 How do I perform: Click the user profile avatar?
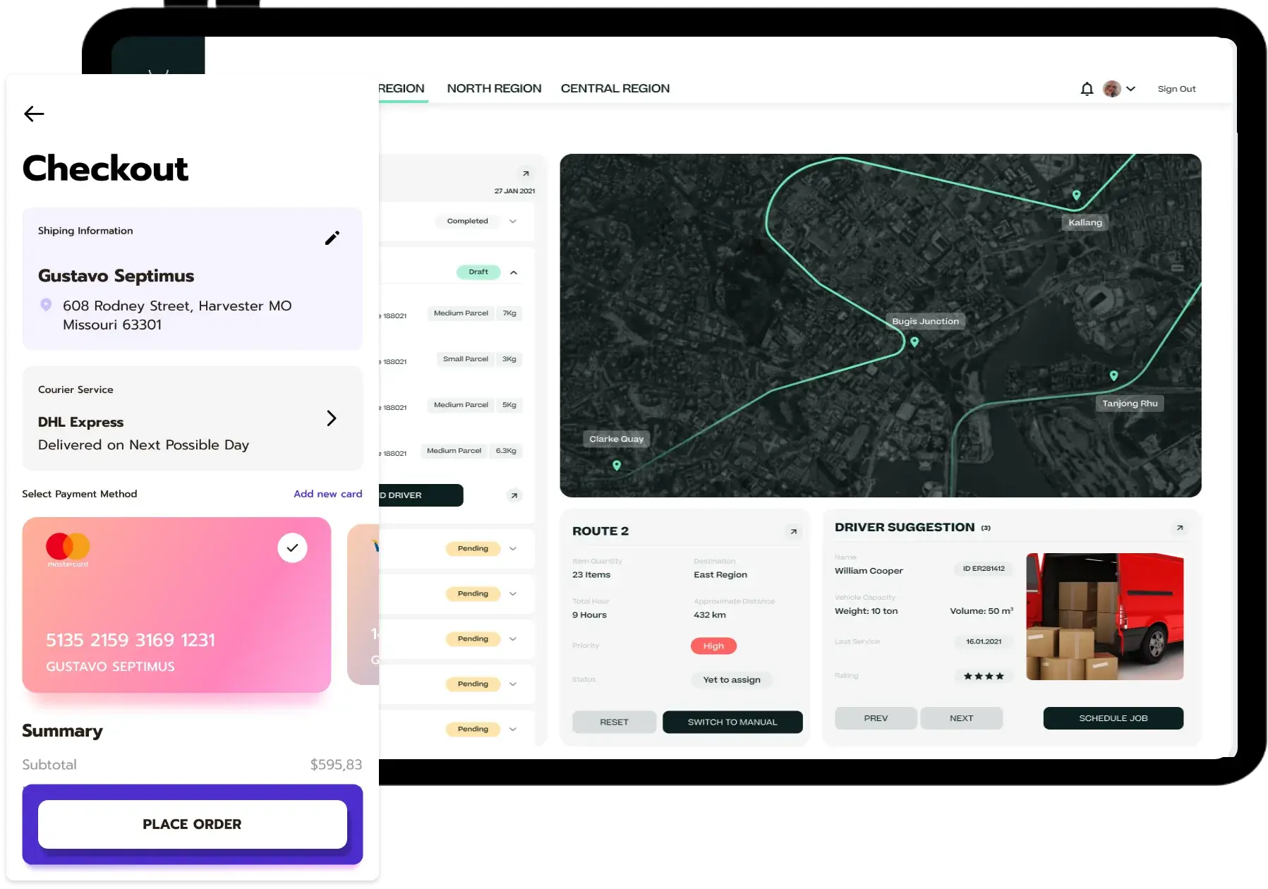click(1112, 89)
